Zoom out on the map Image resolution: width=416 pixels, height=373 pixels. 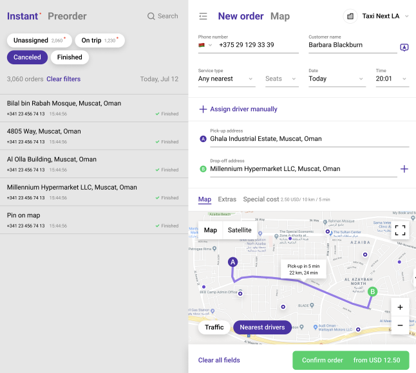[400, 325]
